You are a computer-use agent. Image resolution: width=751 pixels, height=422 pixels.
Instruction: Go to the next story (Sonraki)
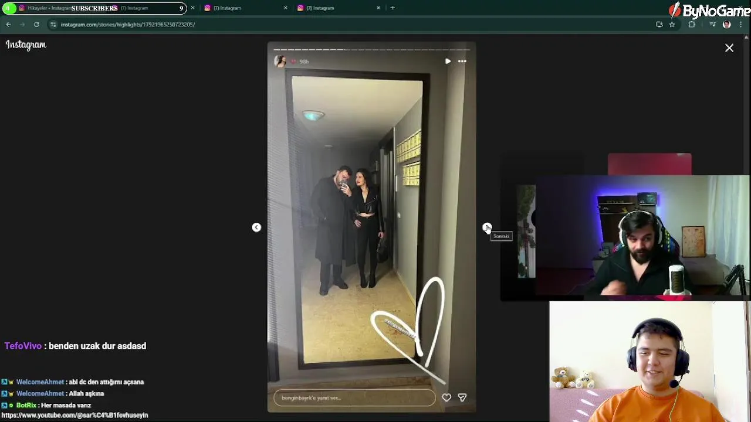click(x=487, y=227)
